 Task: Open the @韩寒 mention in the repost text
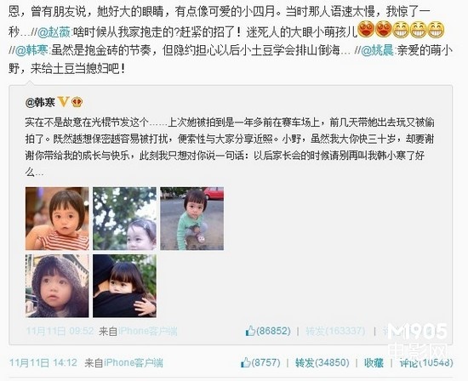[32, 51]
